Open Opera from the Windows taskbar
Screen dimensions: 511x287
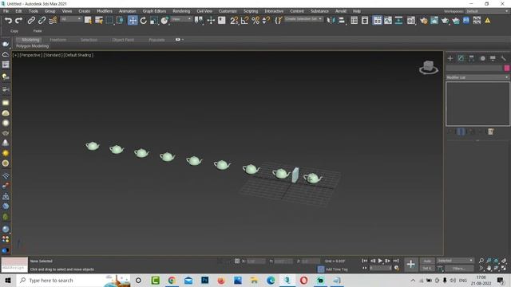[303, 280]
